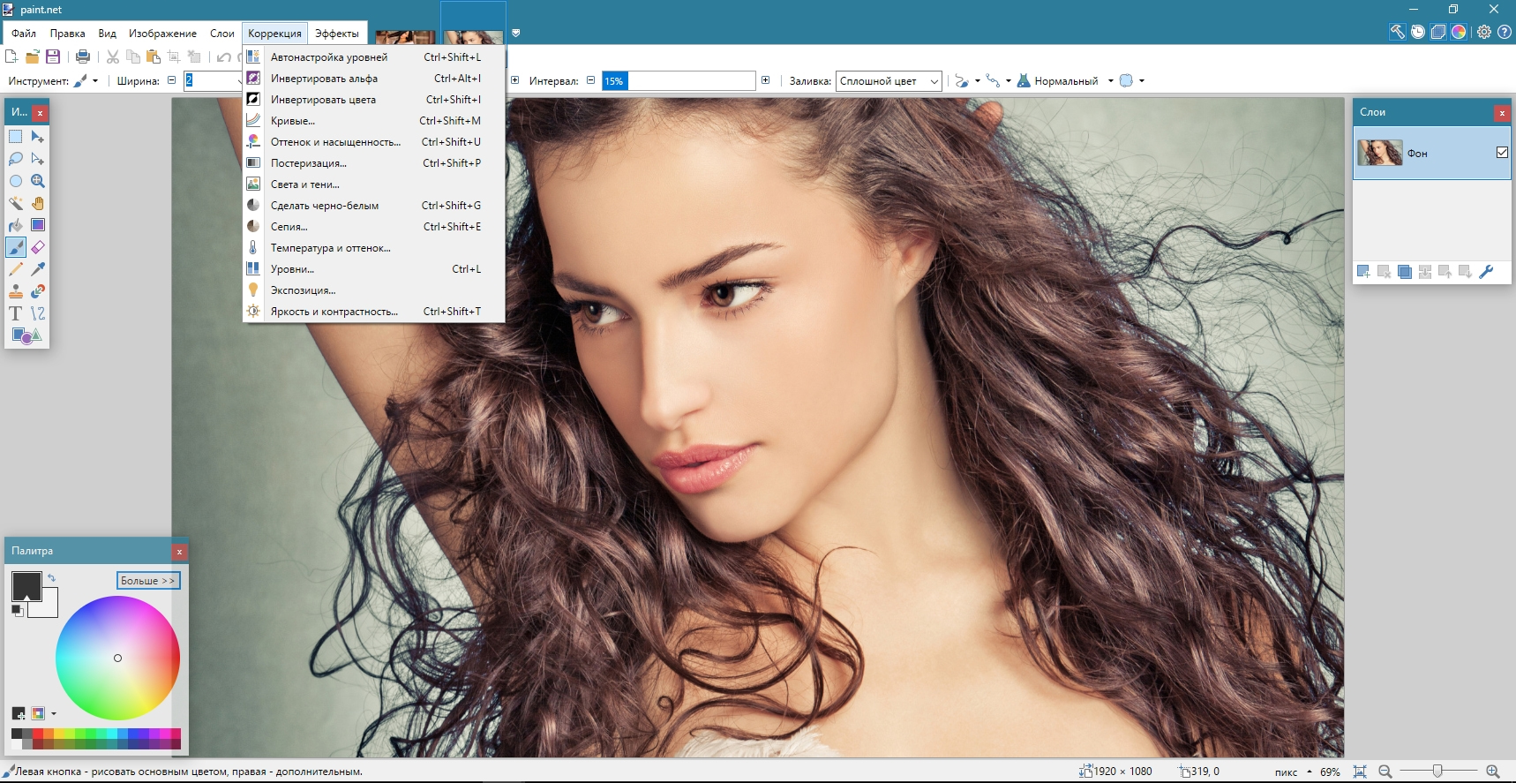The image size is (1516, 783).
Task: Toggle visibility checkbox of Фон layer
Action: click(1502, 153)
